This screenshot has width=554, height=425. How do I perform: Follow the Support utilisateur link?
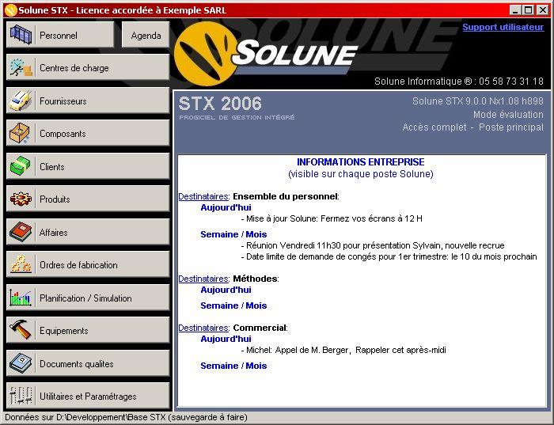[503, 27]
